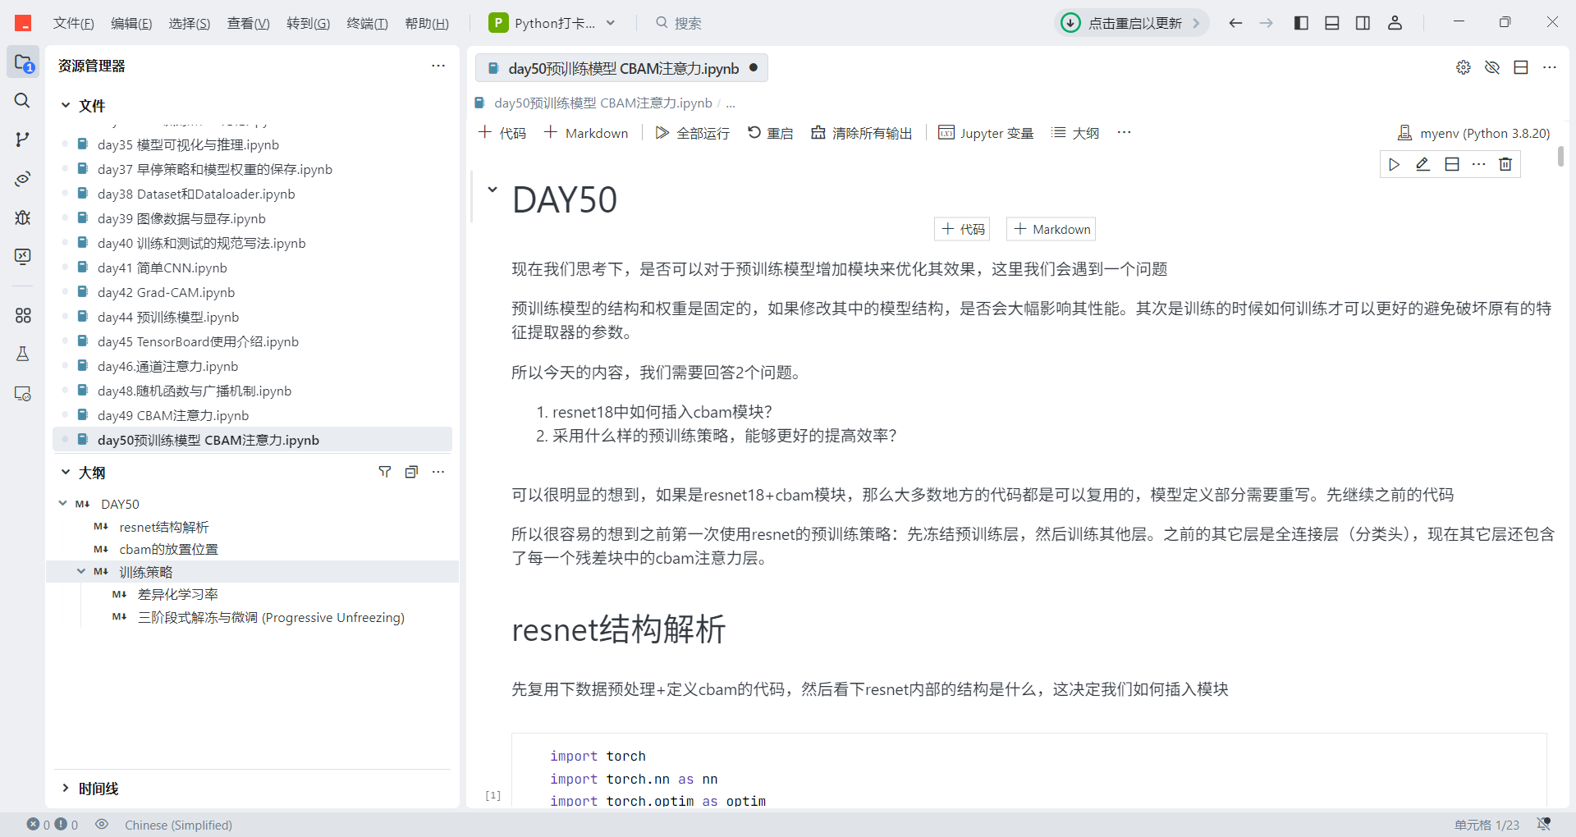Run the DAY50 markdown cell with the play icon
This screenshot has width=1576, height=837.
(1394, 164)
